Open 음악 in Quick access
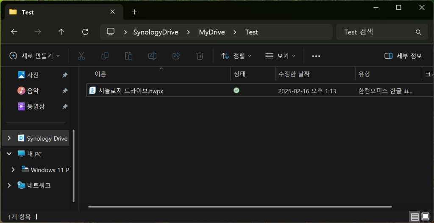This screenshot has width=434, height=223. click(33, 90)
